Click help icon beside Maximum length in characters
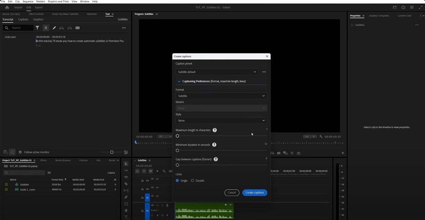425x220 pixels. point(215,130)
